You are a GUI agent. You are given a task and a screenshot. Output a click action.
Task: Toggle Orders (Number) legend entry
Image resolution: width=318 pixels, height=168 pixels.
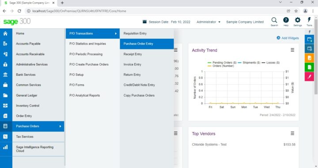pyautogui.click(x=221, y=66)
